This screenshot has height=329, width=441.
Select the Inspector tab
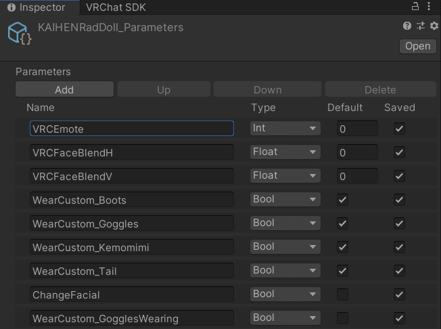click(x=40, y=7)
